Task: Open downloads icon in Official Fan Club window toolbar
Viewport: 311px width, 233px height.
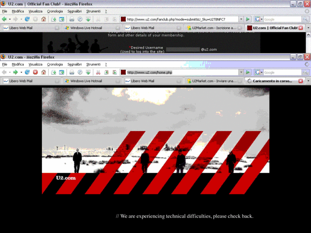Action: [88, 19]
